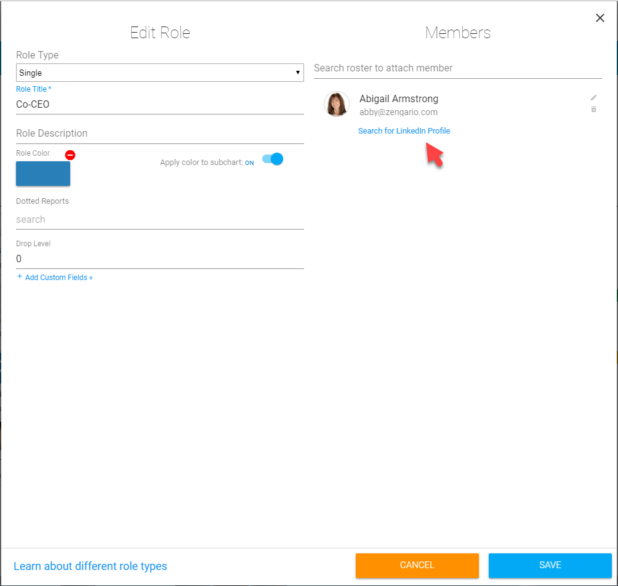Open the blue Role Color swatch
The image size is (618, 586).
coord(43,174)
